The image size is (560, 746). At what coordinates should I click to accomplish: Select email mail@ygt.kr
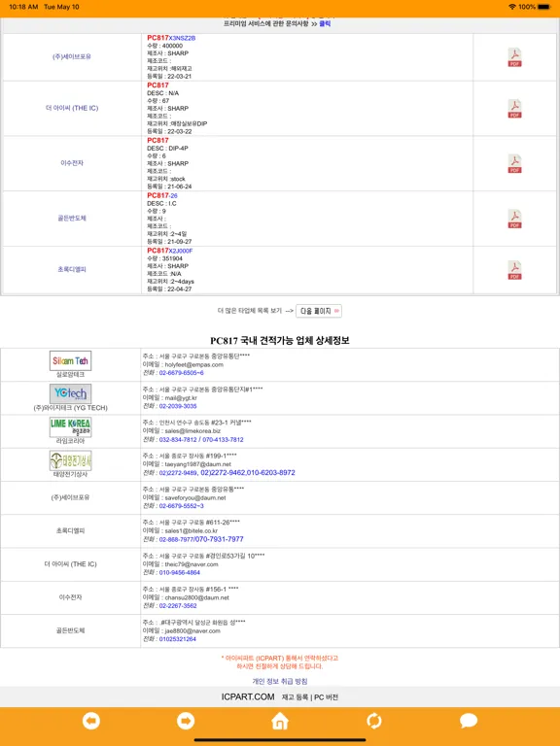click(181, 398)
